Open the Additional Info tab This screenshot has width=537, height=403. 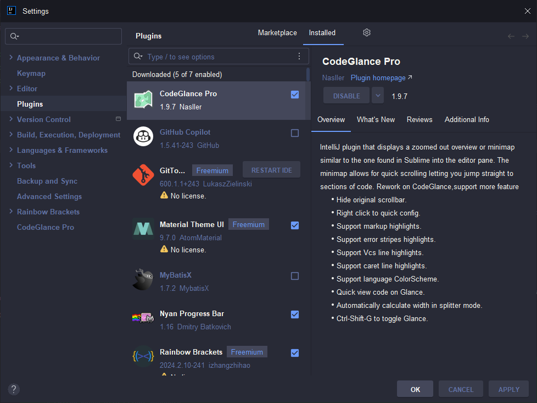click(467, 119)
